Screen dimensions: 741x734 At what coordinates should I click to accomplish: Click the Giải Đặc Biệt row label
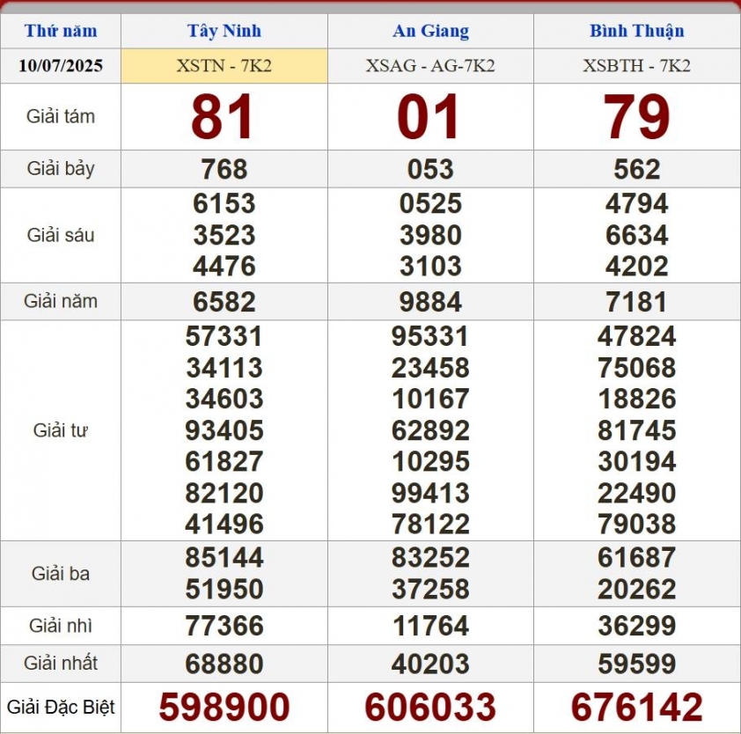point(61,708)
